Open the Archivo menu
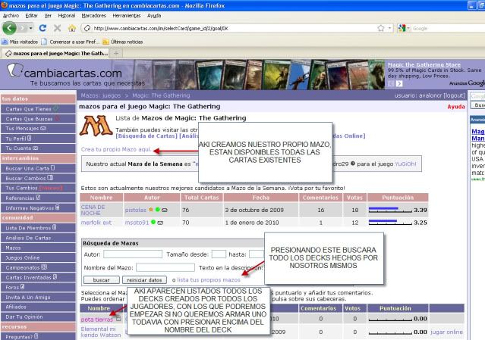The image size is (485, 340). pos(11,15)
